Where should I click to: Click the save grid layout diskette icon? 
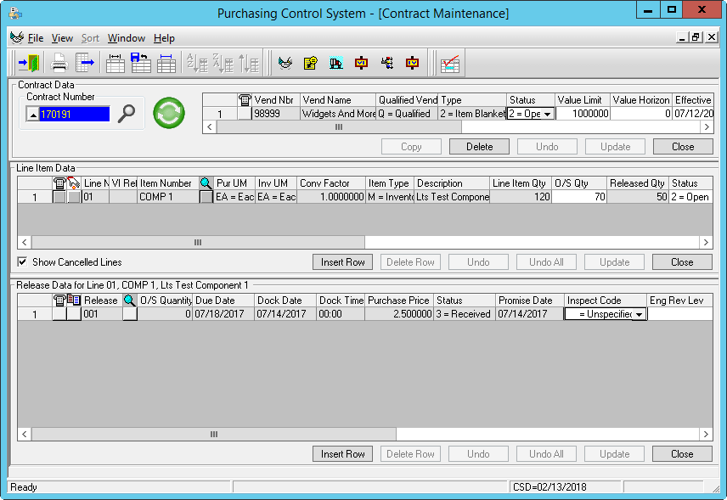coord(140,63)
